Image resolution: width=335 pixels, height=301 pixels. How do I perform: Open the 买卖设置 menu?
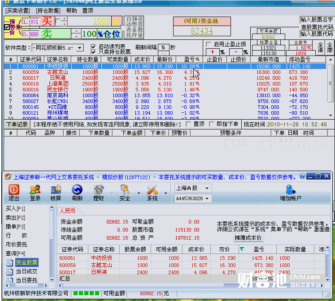tap(17, 10)
